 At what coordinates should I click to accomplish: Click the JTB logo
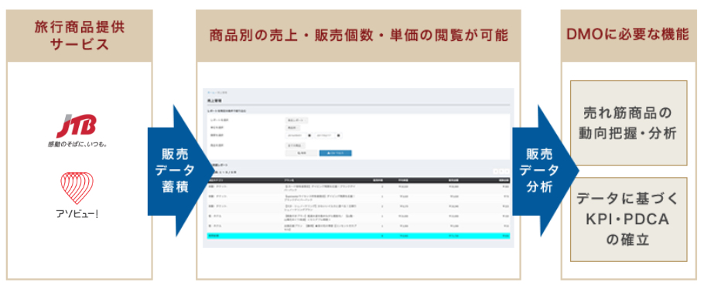pyautogui.click(x=77, y=126)
